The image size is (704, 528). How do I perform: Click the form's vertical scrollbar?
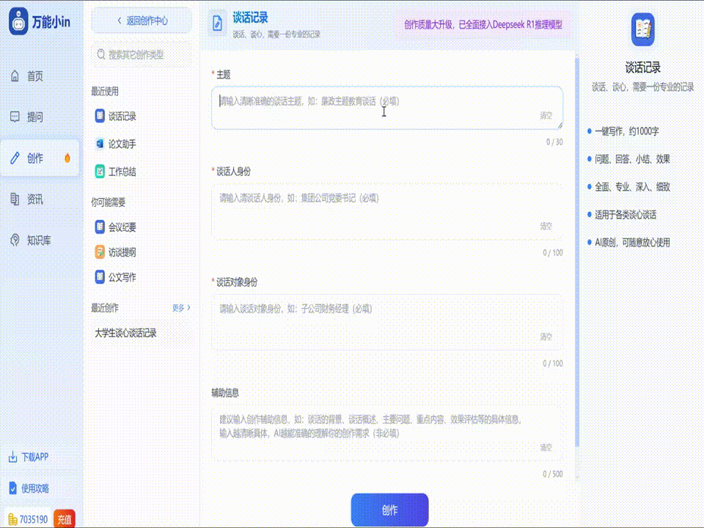coord(577,252)
